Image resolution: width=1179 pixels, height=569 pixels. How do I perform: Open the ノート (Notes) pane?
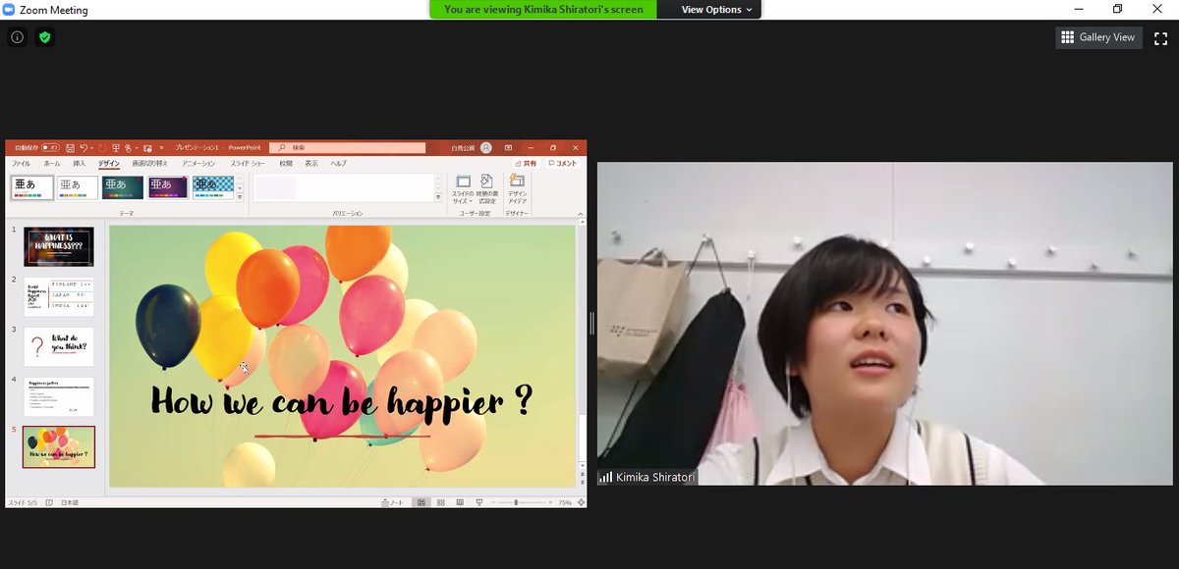point(393,501)
